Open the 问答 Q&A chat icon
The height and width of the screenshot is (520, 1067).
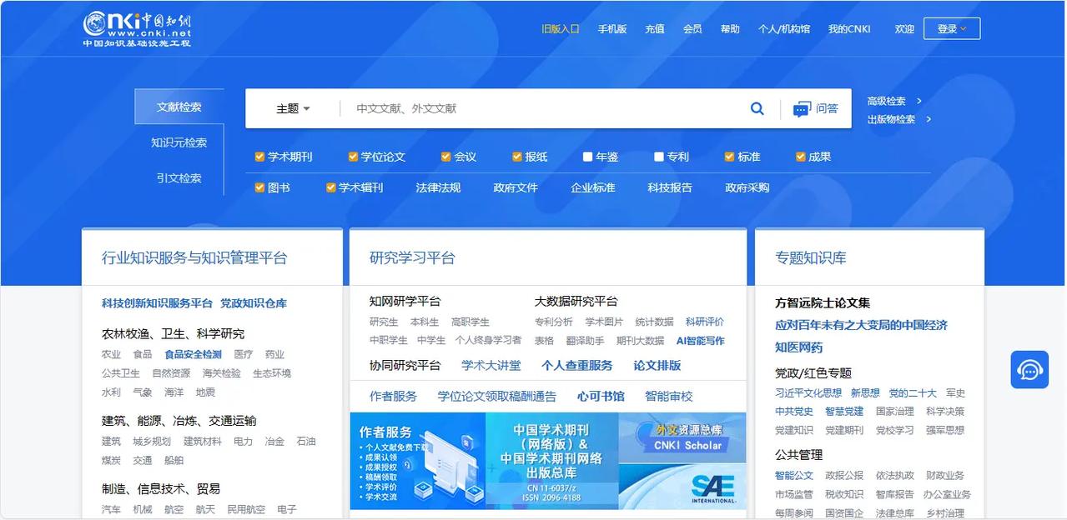(x=815, y=107)
